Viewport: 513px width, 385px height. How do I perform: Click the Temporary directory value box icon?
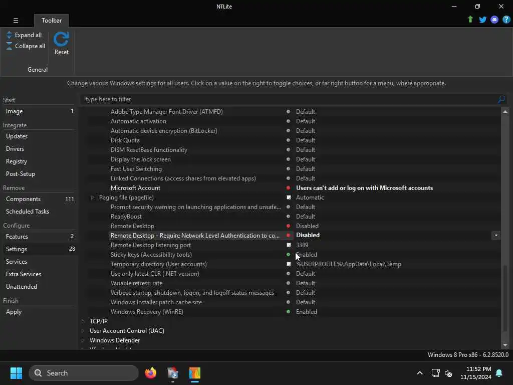pyautogui.click(x=289, y=264)
